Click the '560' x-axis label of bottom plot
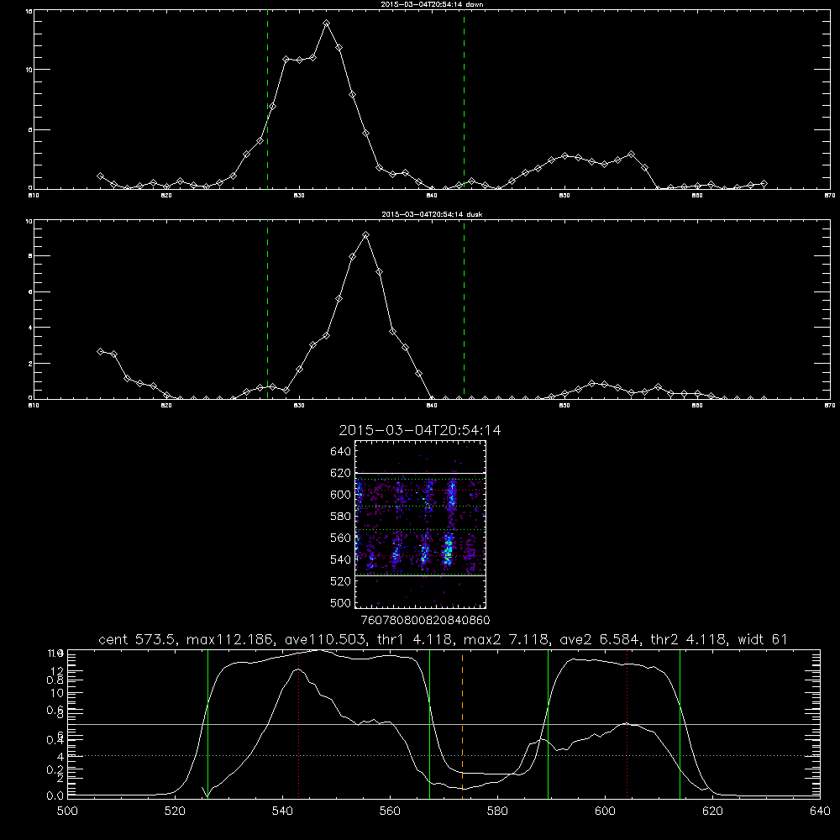 [x=390, y=811]
